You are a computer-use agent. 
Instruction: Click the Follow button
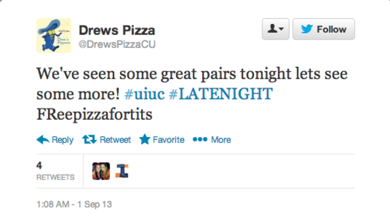point(323,29)
